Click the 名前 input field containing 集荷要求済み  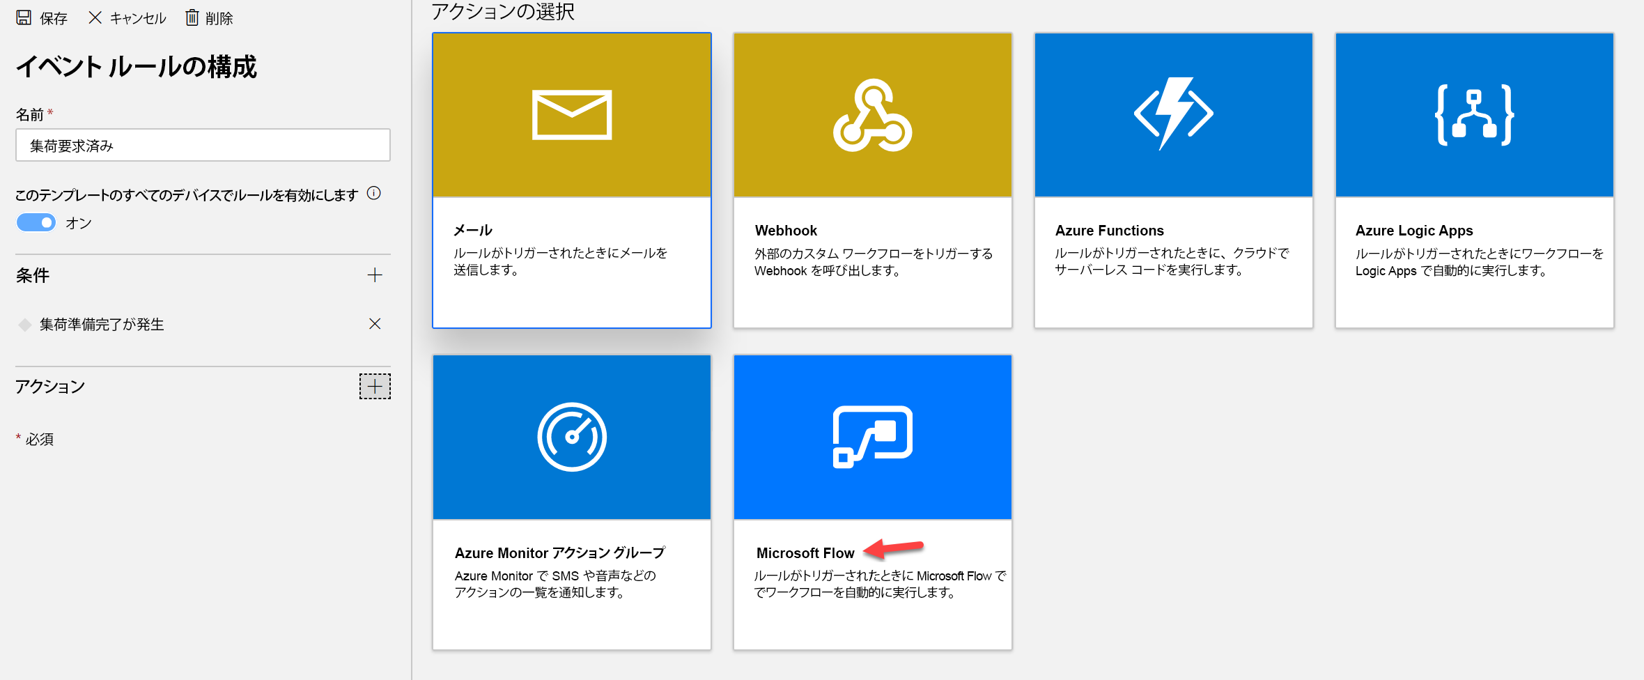click(203, 145)
